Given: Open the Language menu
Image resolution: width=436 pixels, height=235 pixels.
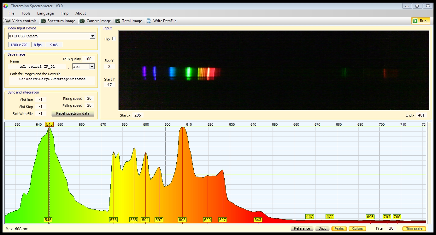Looking at the screenshot, I should [45, 13].
